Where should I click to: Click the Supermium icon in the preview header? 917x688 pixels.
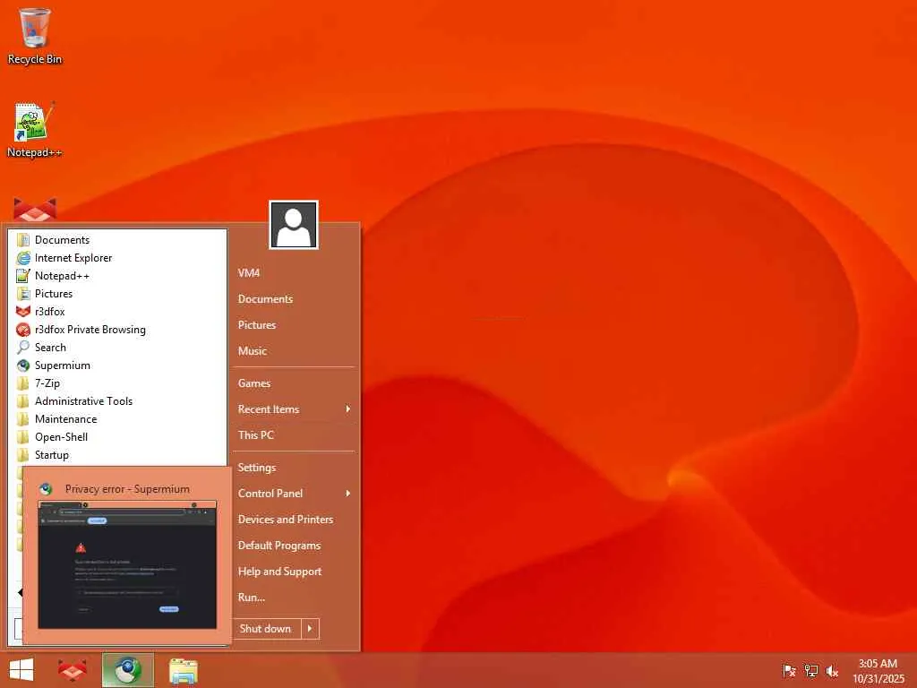46,489
